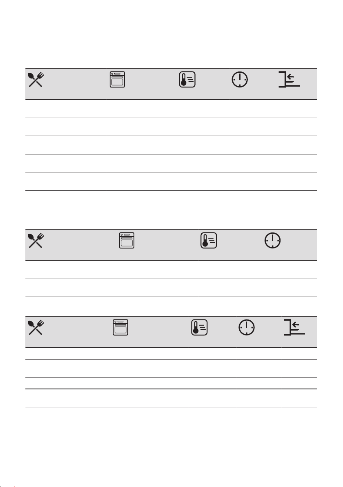Click the first empty row of middle table

171,270
